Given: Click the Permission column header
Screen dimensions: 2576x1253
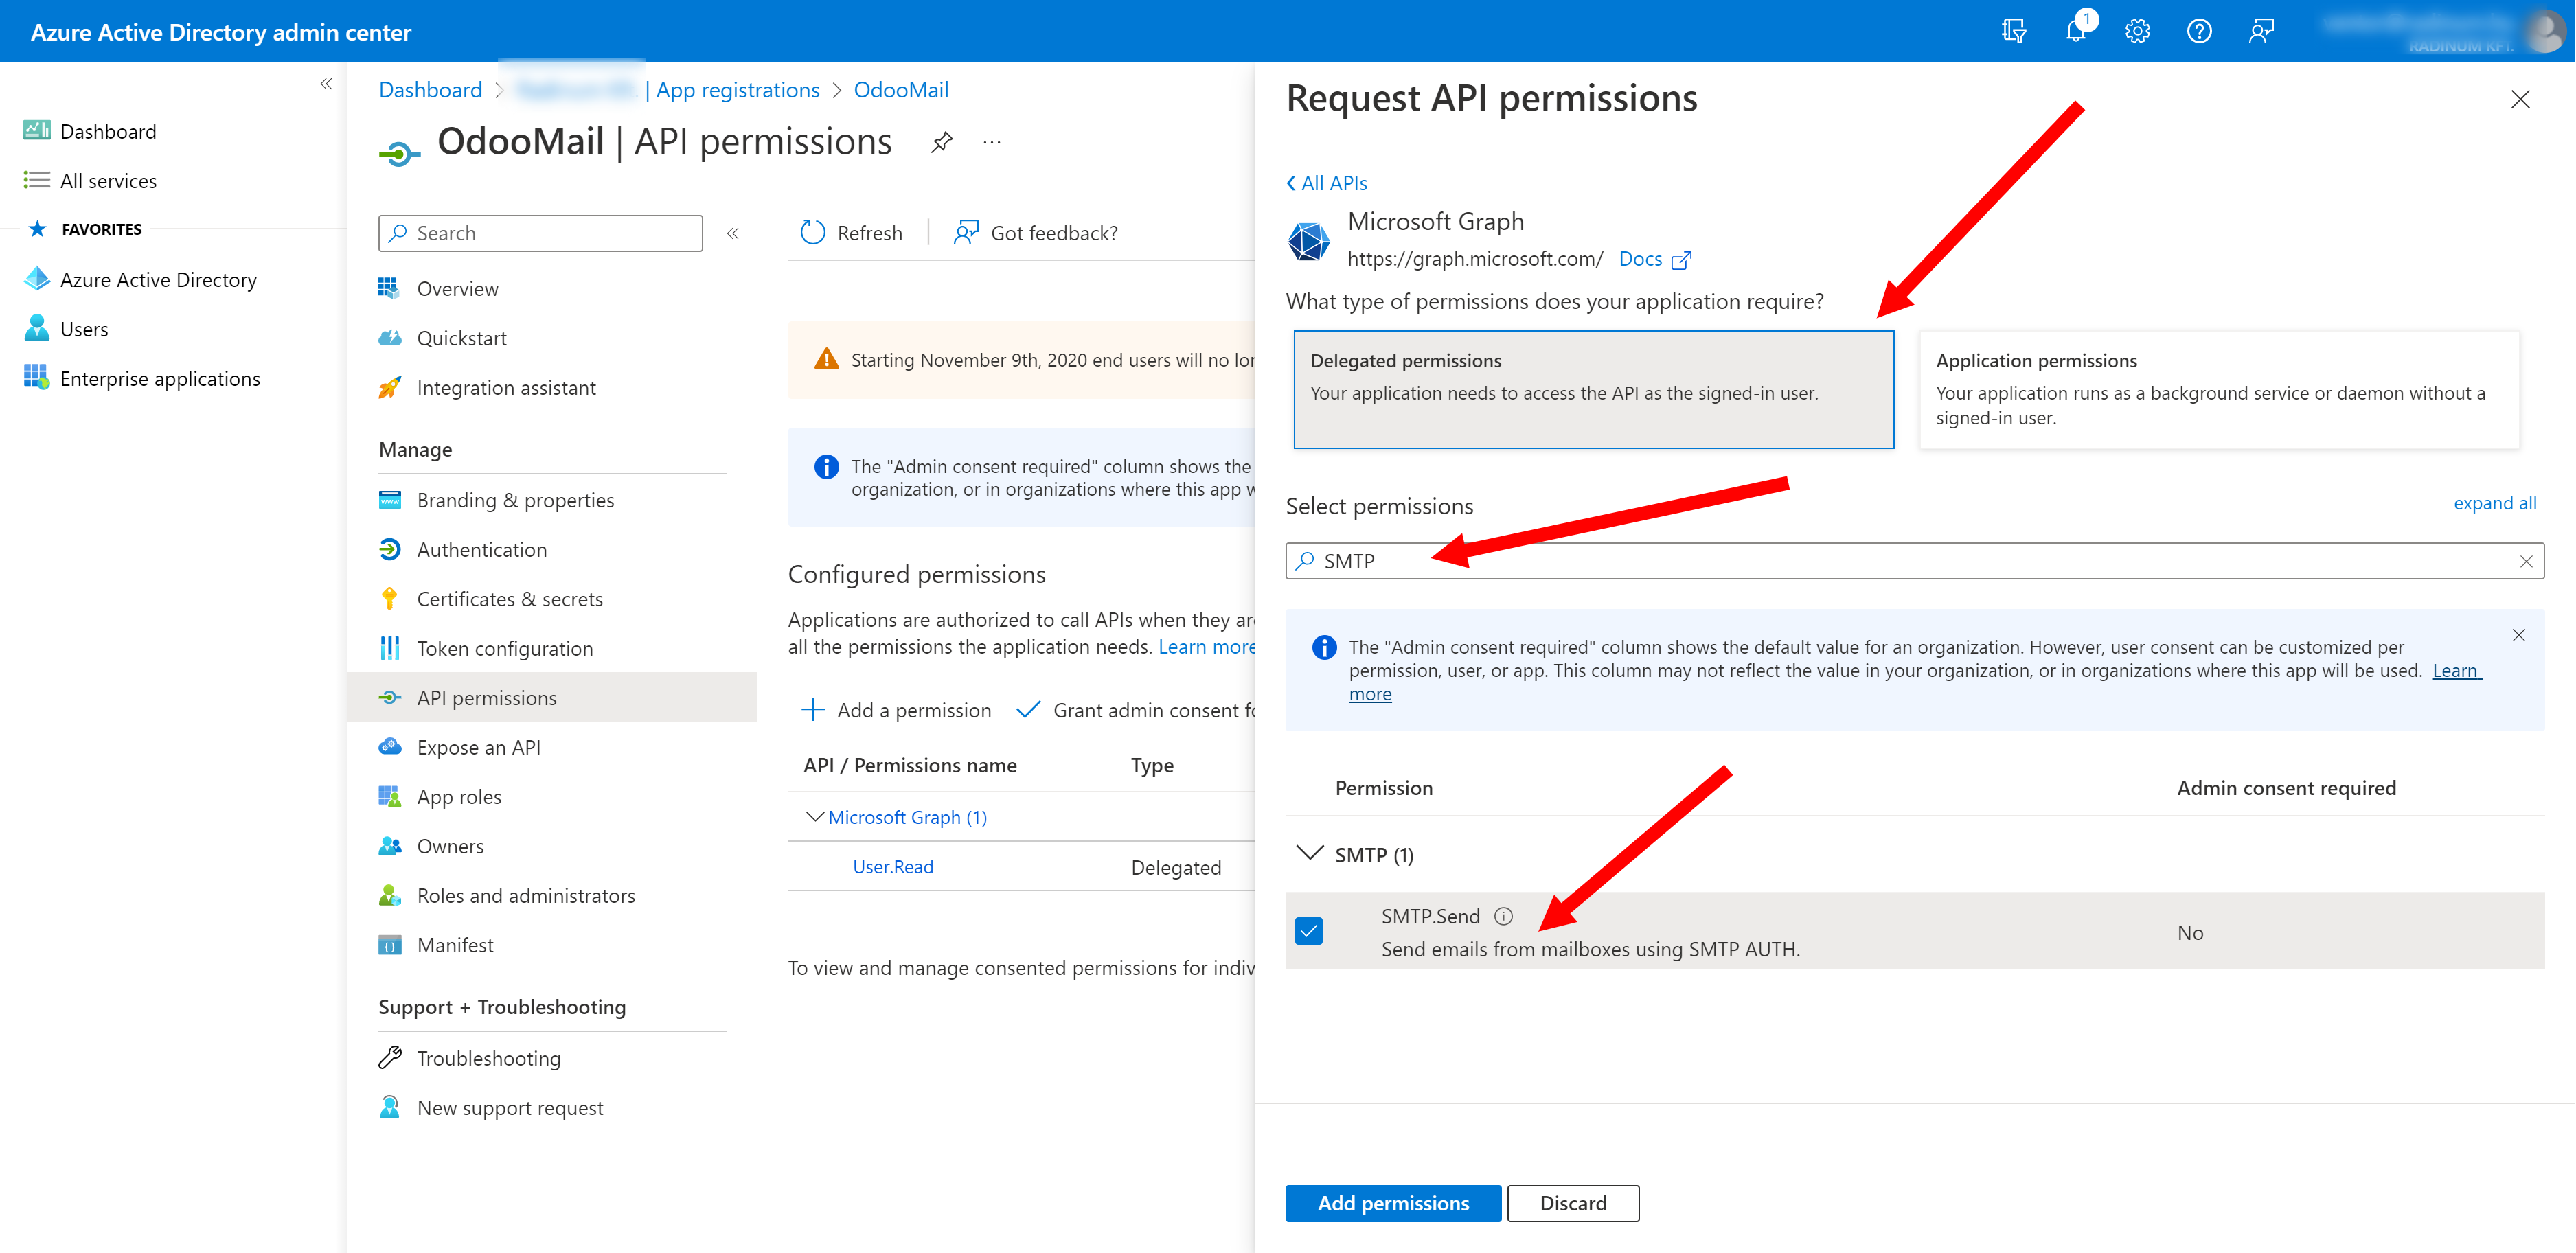Looking at the screenshot, I should 1384,788.
